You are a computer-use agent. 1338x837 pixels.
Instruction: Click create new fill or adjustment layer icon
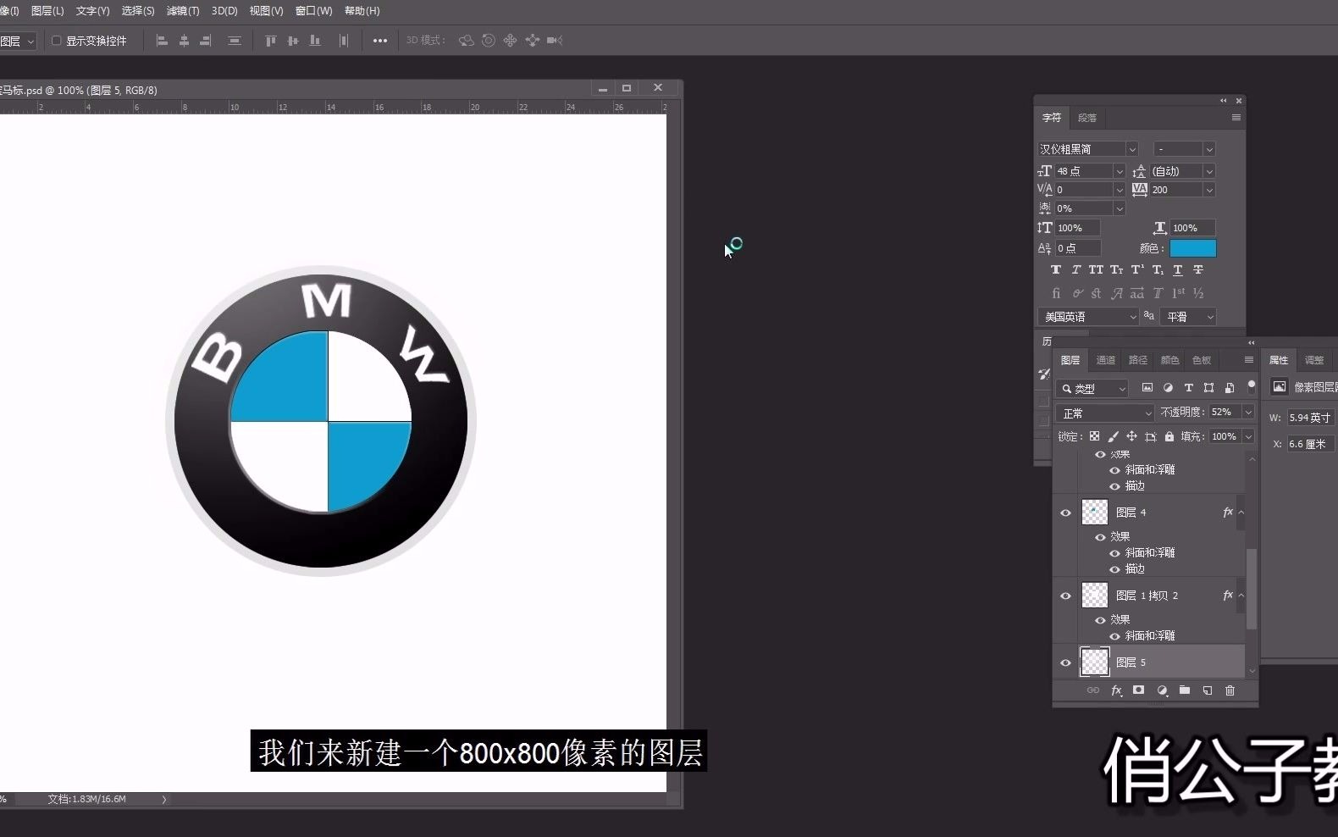(x=1162, y=690)
